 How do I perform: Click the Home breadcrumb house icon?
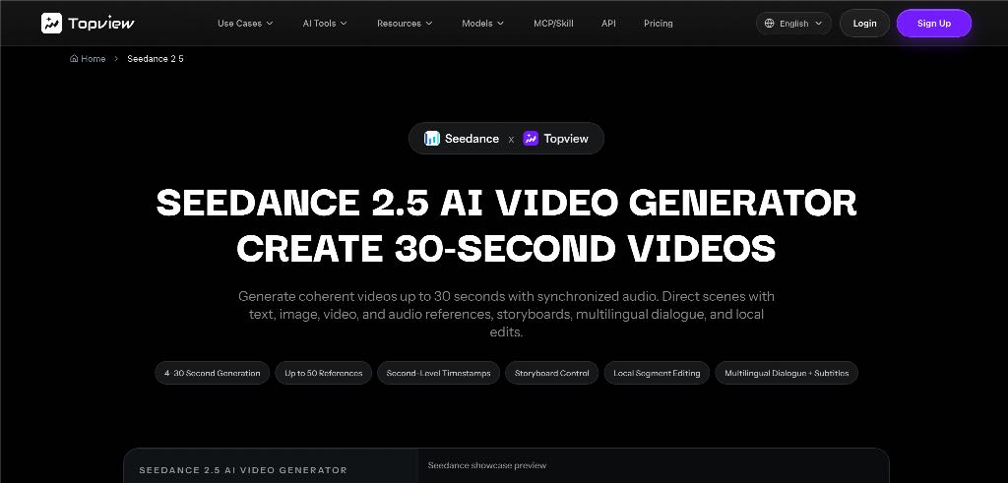[x=74, y=58]
